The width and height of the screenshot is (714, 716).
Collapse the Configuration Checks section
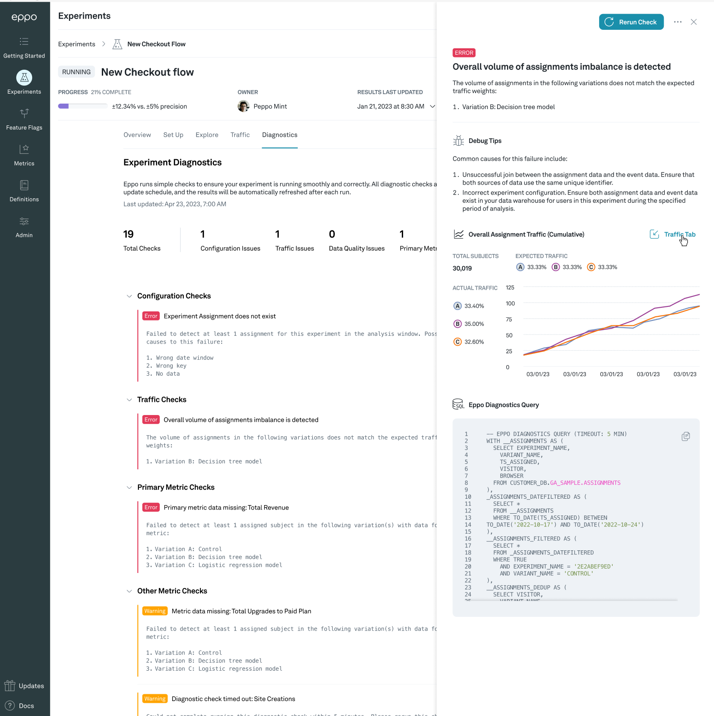[x=129, y=296]
